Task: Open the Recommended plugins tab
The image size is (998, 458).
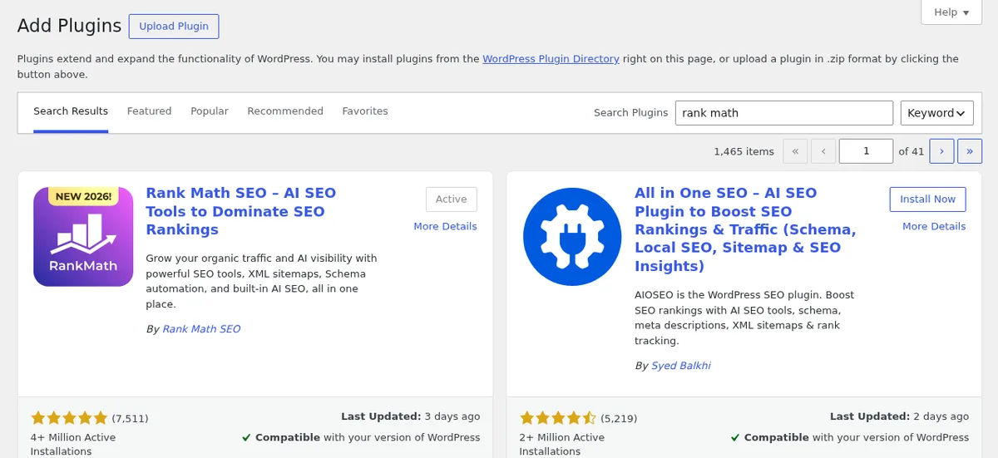Action: point(285,111)
